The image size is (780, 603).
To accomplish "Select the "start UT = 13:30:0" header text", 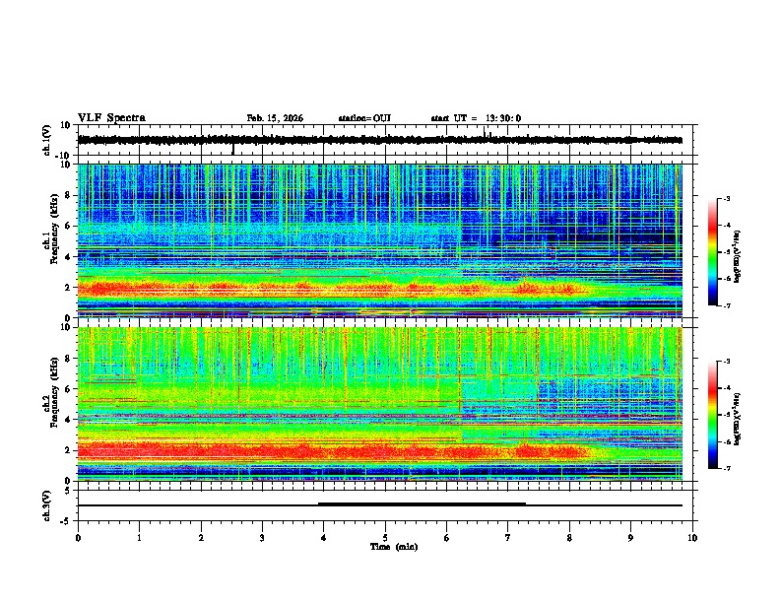I will point(476,118).
